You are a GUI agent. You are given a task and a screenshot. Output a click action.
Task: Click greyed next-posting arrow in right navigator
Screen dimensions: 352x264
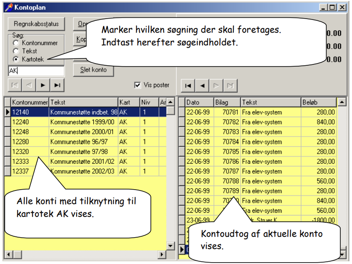216,86
